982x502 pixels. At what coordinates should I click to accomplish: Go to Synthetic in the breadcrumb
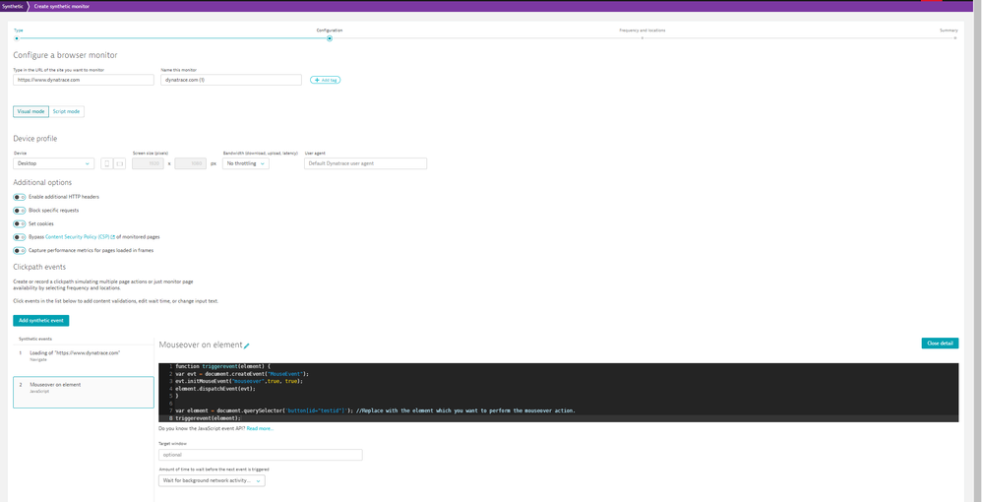pyautogui.click(x=12, y=6)
